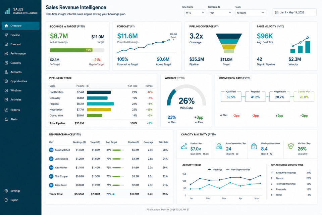The height and width of the screenshot is (215, 322).
Task: Click Alex Walker's AW avatar
Action: tap(51, 168)
